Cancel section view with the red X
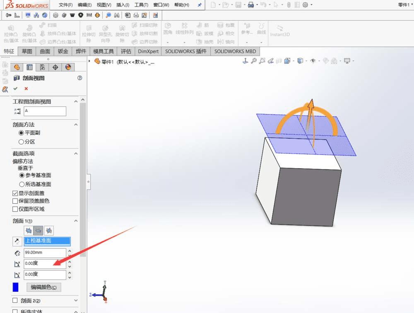414x313 pixels. click(26, 89)
